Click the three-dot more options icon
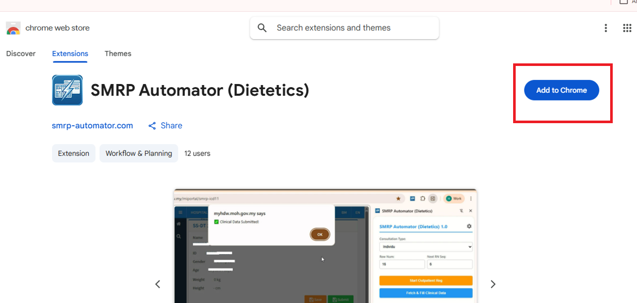The height and width of the screenshot is (303, 637). coord(606,28)
